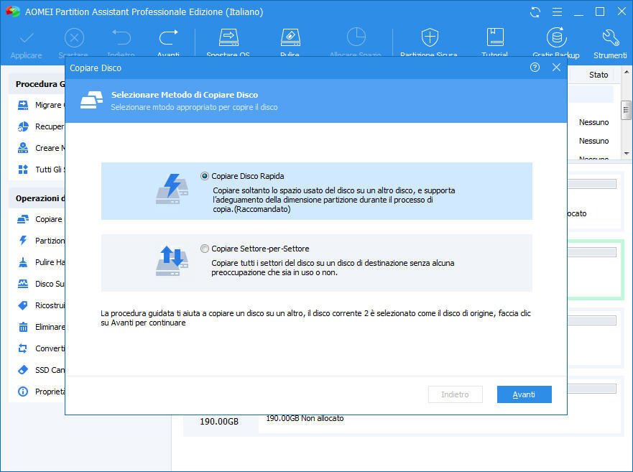Select Copiare Disco Rapida radio button
This screenshot has height=472, width=633.
[x=205, y=176]
